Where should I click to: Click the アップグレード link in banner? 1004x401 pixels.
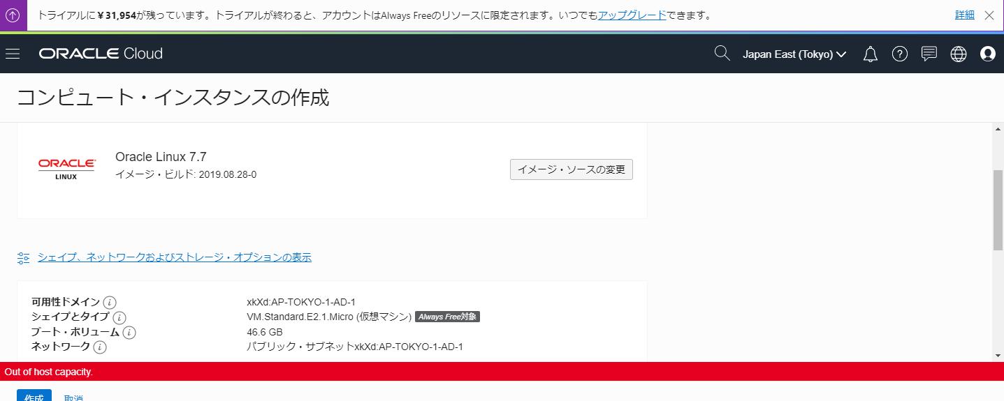tap(632, 15)
